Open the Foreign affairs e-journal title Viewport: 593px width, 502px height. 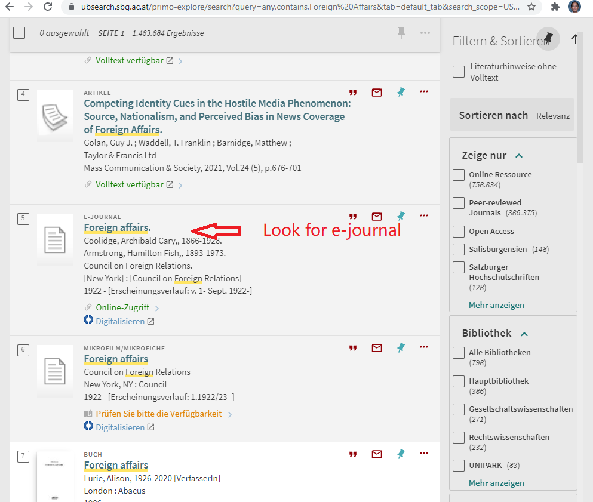(117, 227)
